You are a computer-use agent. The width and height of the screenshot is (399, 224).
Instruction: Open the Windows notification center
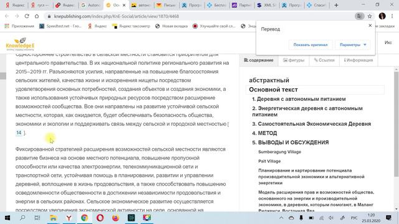[388, 218]
